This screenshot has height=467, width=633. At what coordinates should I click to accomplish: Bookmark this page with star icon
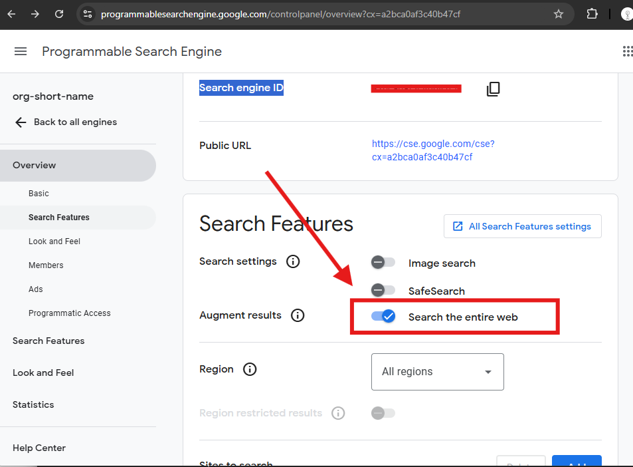point(559,14)
